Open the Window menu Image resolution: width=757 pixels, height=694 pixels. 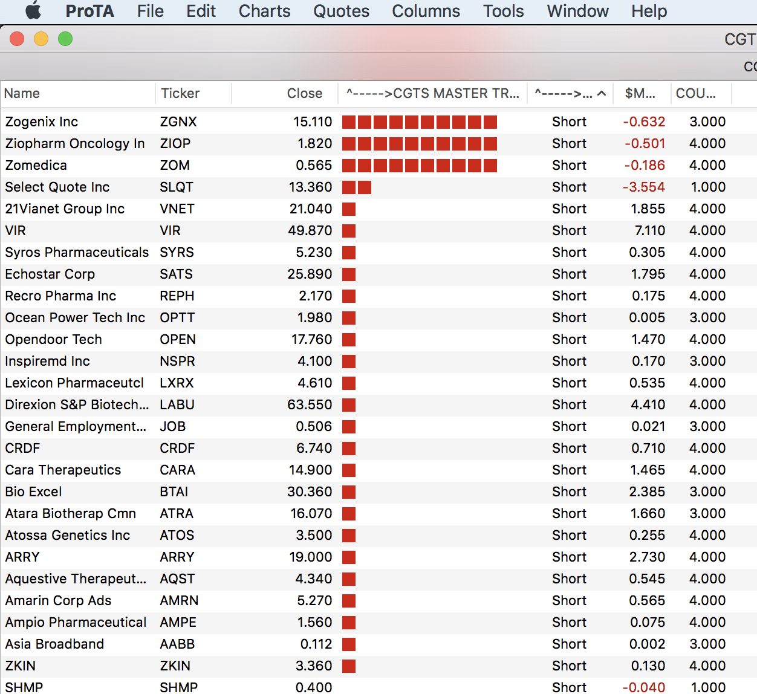point(577,11)
